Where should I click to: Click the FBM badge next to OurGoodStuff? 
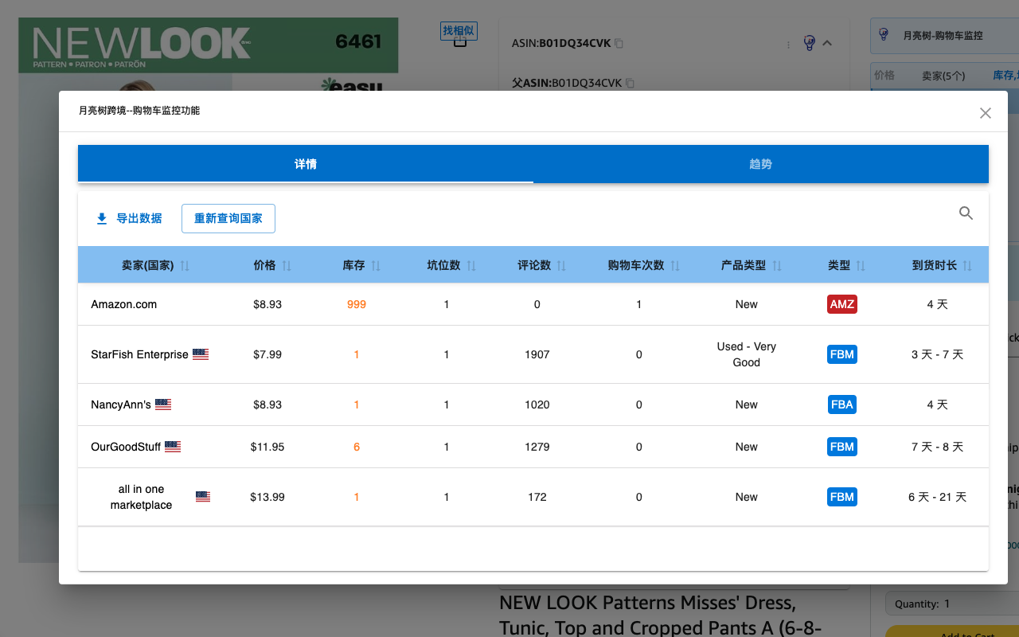841,447
